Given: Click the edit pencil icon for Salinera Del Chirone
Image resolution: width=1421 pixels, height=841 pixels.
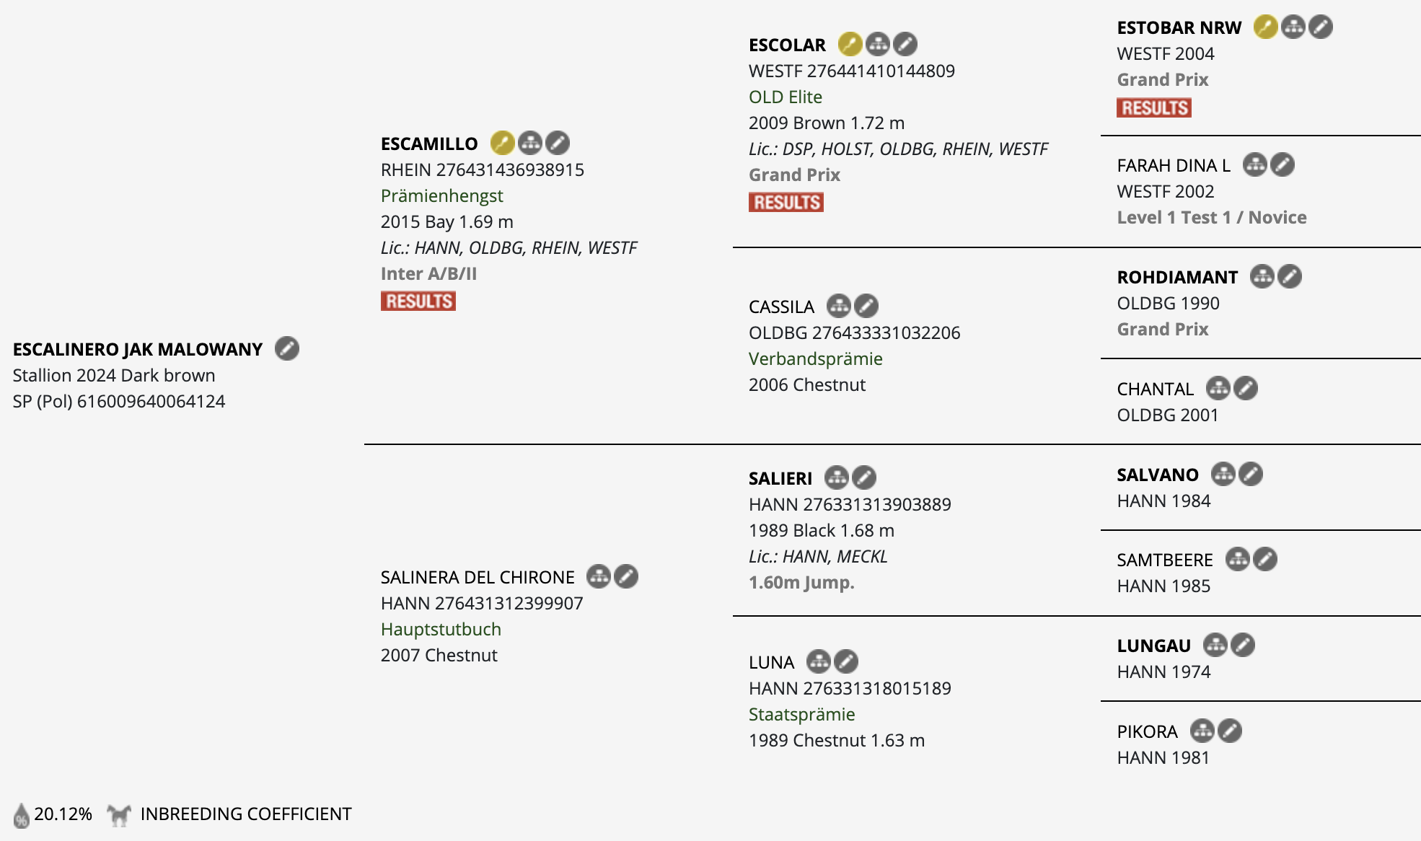Looking at the screenshot, I should [626, 577].
